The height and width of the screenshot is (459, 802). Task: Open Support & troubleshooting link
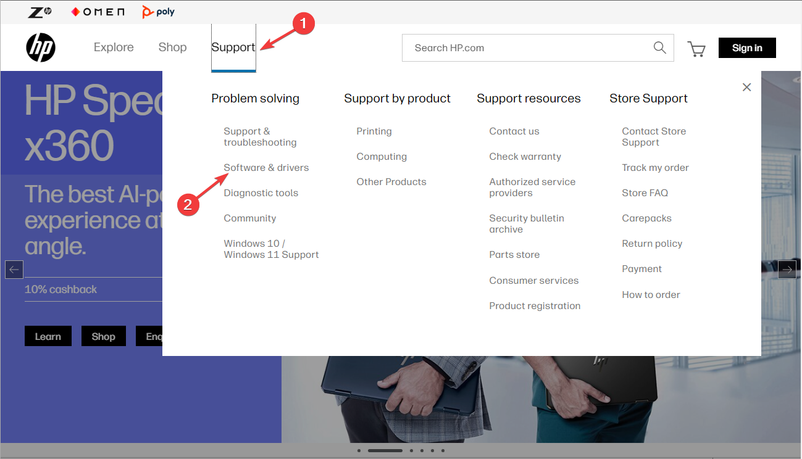click(x=260, y=137)
